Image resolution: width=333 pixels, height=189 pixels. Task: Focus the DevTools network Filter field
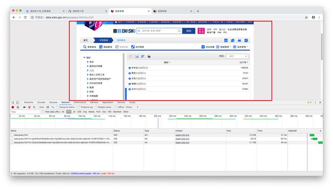(x=25, y=112)
